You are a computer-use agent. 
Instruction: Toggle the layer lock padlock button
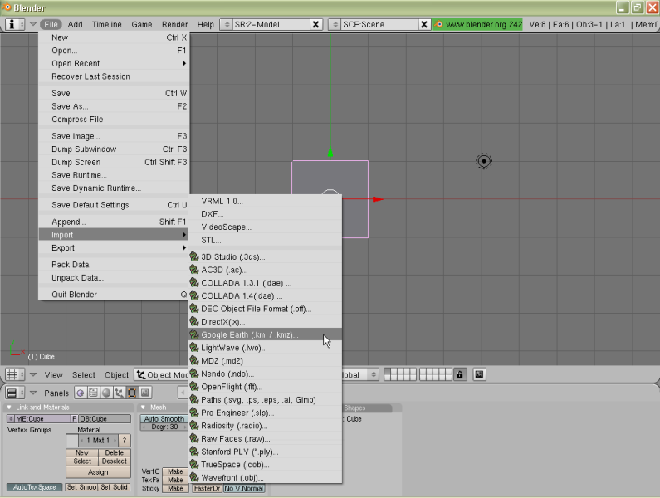(x=460, y=374)
